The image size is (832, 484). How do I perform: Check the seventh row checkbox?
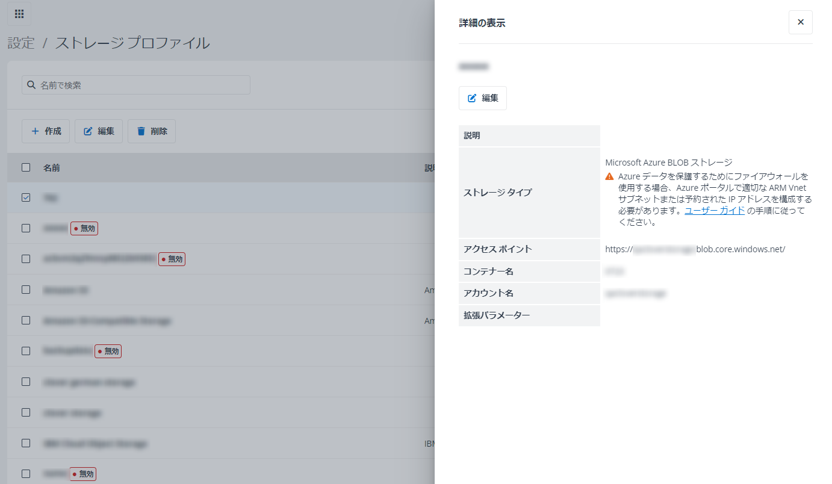pos(26,382)
